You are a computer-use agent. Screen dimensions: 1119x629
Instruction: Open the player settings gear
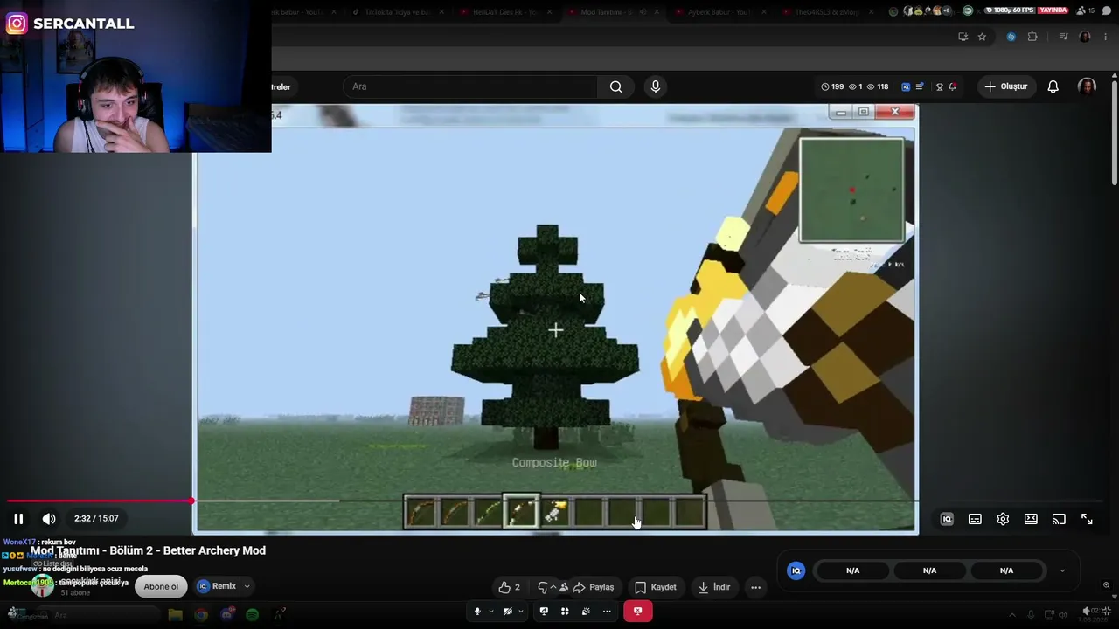1003,519
